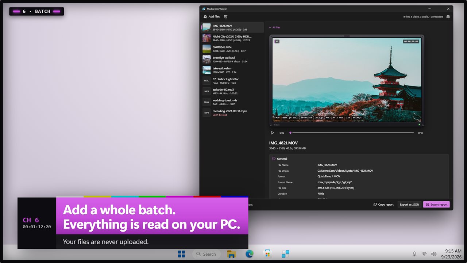The image size is (467, 263).
Task: Click the File Origin path value
Action: [x=345, y=171]
